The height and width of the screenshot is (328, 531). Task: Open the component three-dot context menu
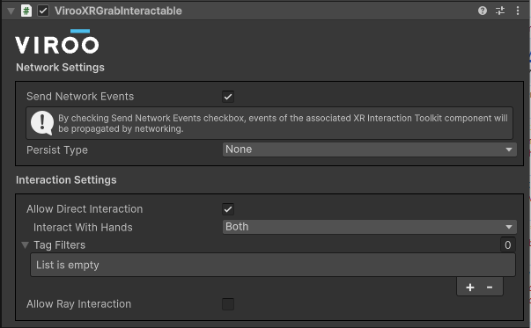518,11
